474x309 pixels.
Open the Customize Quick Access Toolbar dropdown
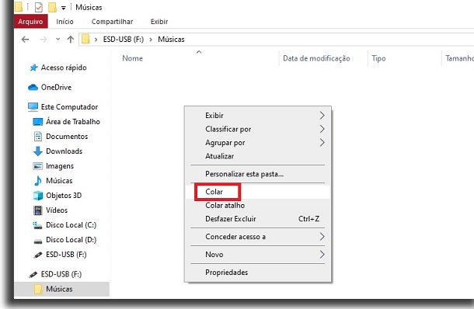(64, 8)
